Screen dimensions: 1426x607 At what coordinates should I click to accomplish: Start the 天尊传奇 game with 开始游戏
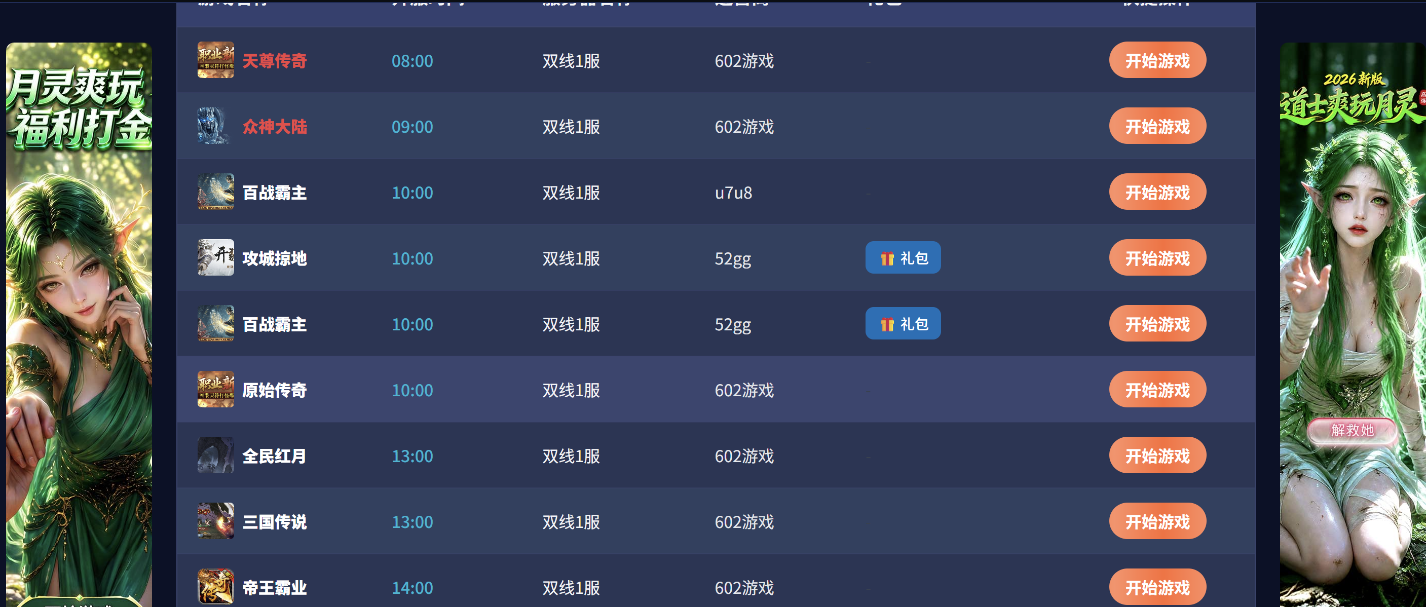1157,60
